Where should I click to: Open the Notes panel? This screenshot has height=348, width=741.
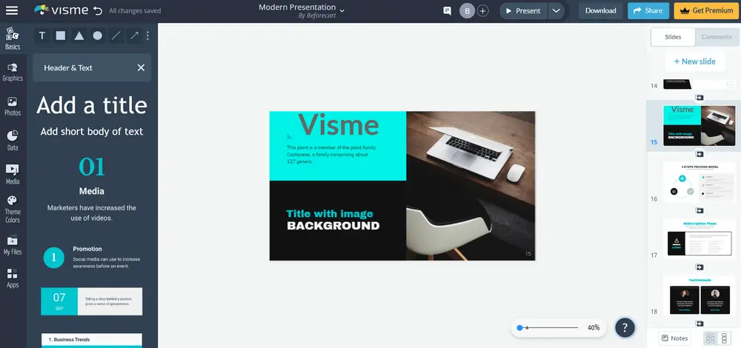(x=675, y=338)
